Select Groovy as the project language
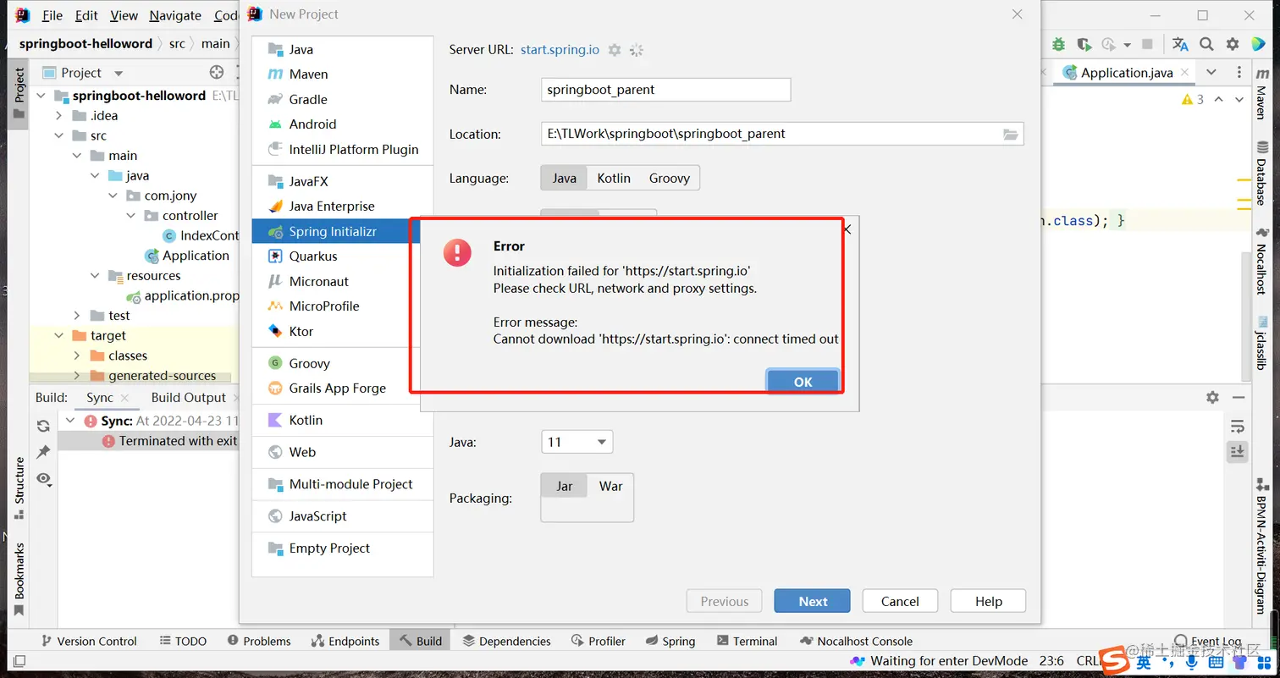The width and height of the screenshot is (1280, 678). tap(670, 178)
